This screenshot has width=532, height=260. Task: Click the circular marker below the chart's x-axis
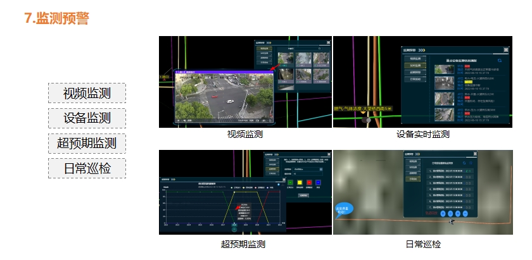point(234,230)
